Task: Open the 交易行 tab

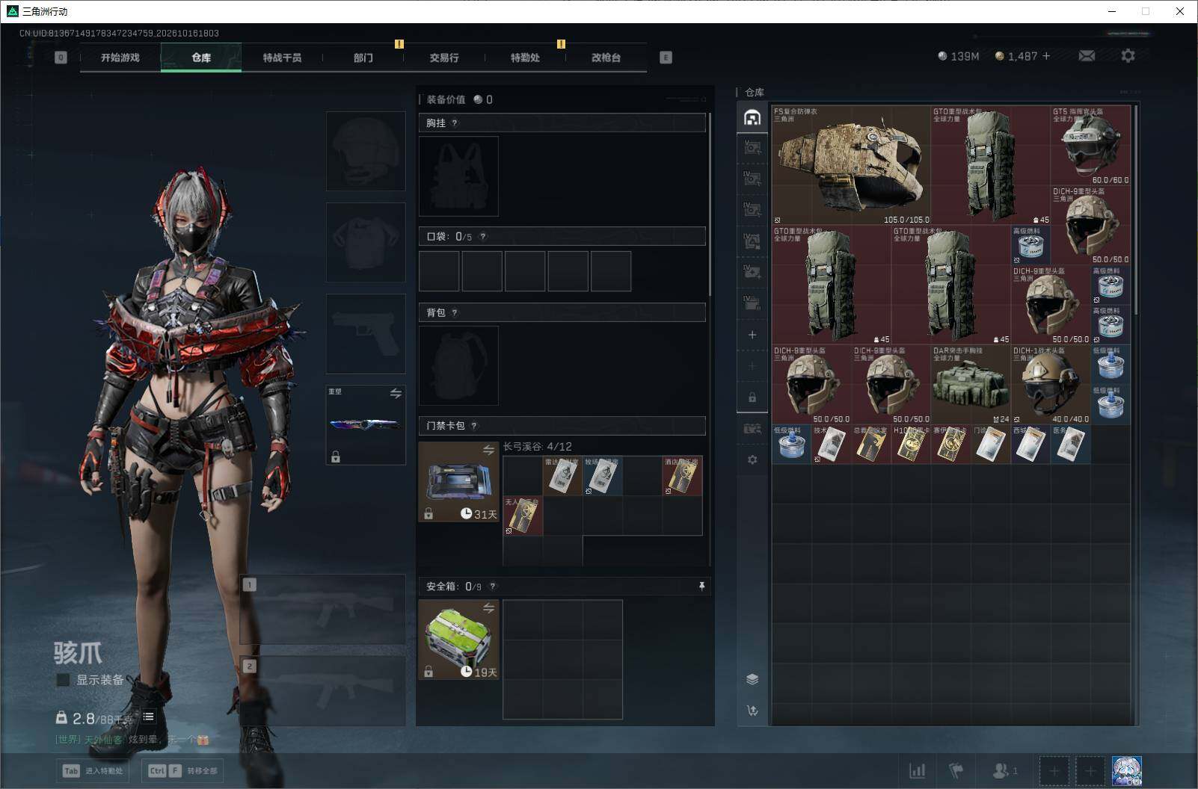Action: point(444,58)
